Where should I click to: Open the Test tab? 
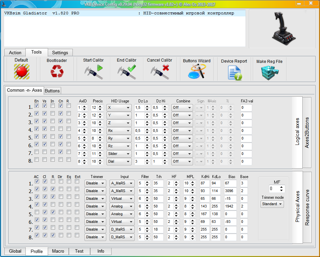click(79, 251)
